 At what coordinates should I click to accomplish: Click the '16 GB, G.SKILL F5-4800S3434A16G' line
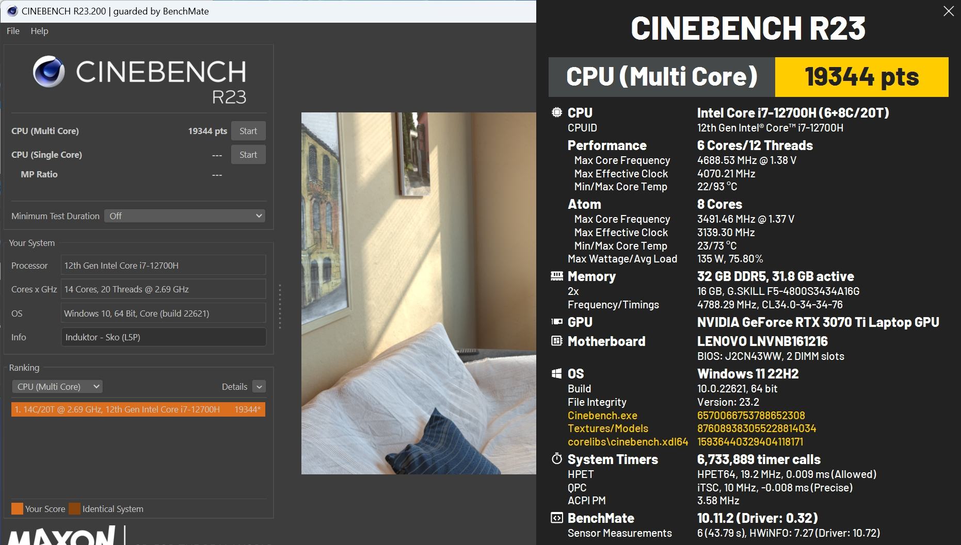[x=778, y=291]
